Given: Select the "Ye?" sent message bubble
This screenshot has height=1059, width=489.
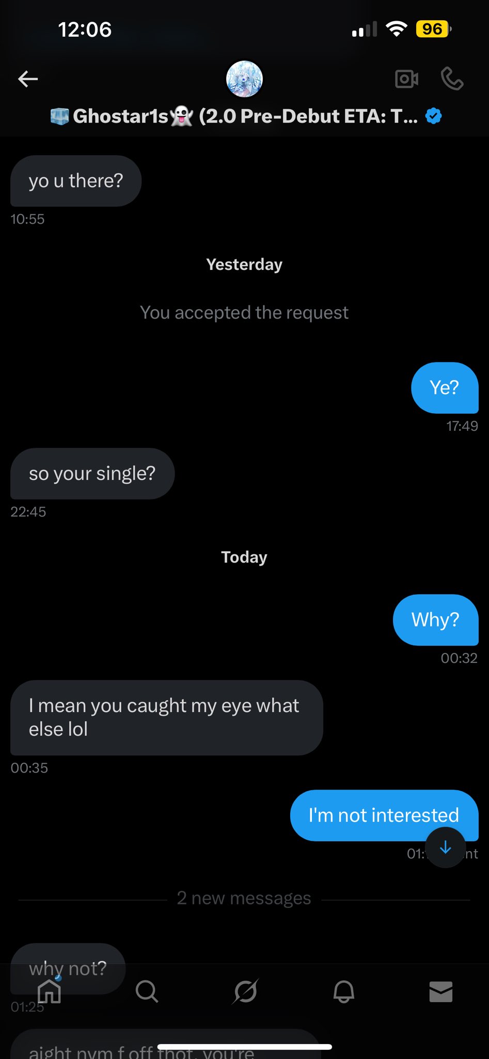Looking at the screenshot, I should (445, 388).
